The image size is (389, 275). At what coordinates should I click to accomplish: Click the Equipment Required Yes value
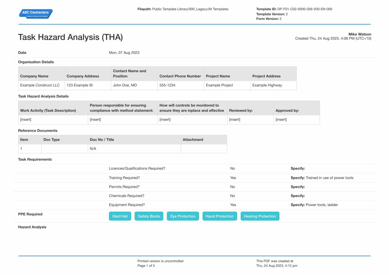point(233,205)
